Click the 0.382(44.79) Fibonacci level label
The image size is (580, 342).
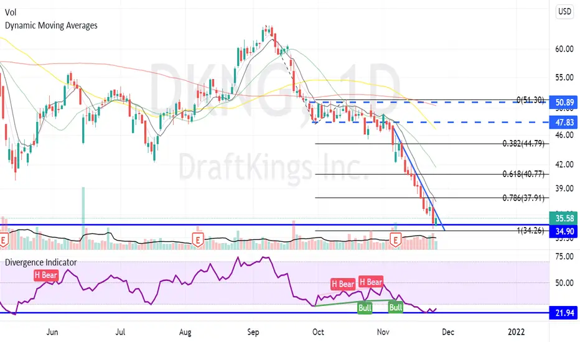click(x=523, y=144)
